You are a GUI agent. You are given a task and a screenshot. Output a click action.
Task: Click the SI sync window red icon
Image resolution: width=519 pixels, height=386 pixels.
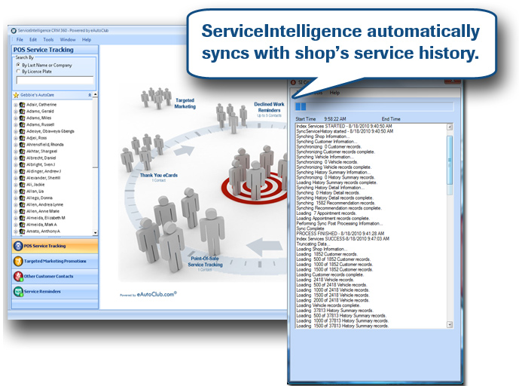point(293,82)
